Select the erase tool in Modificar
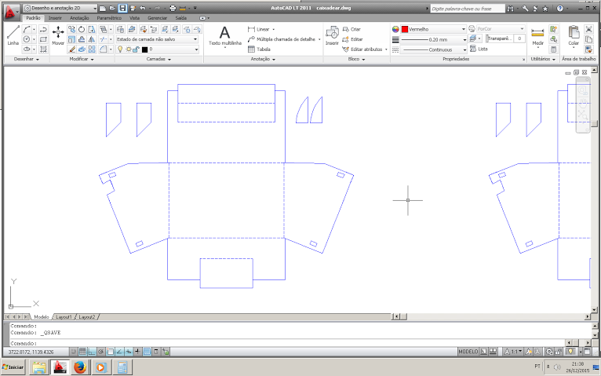Screen dimensions: 601x376 click(x=71, y=49)
